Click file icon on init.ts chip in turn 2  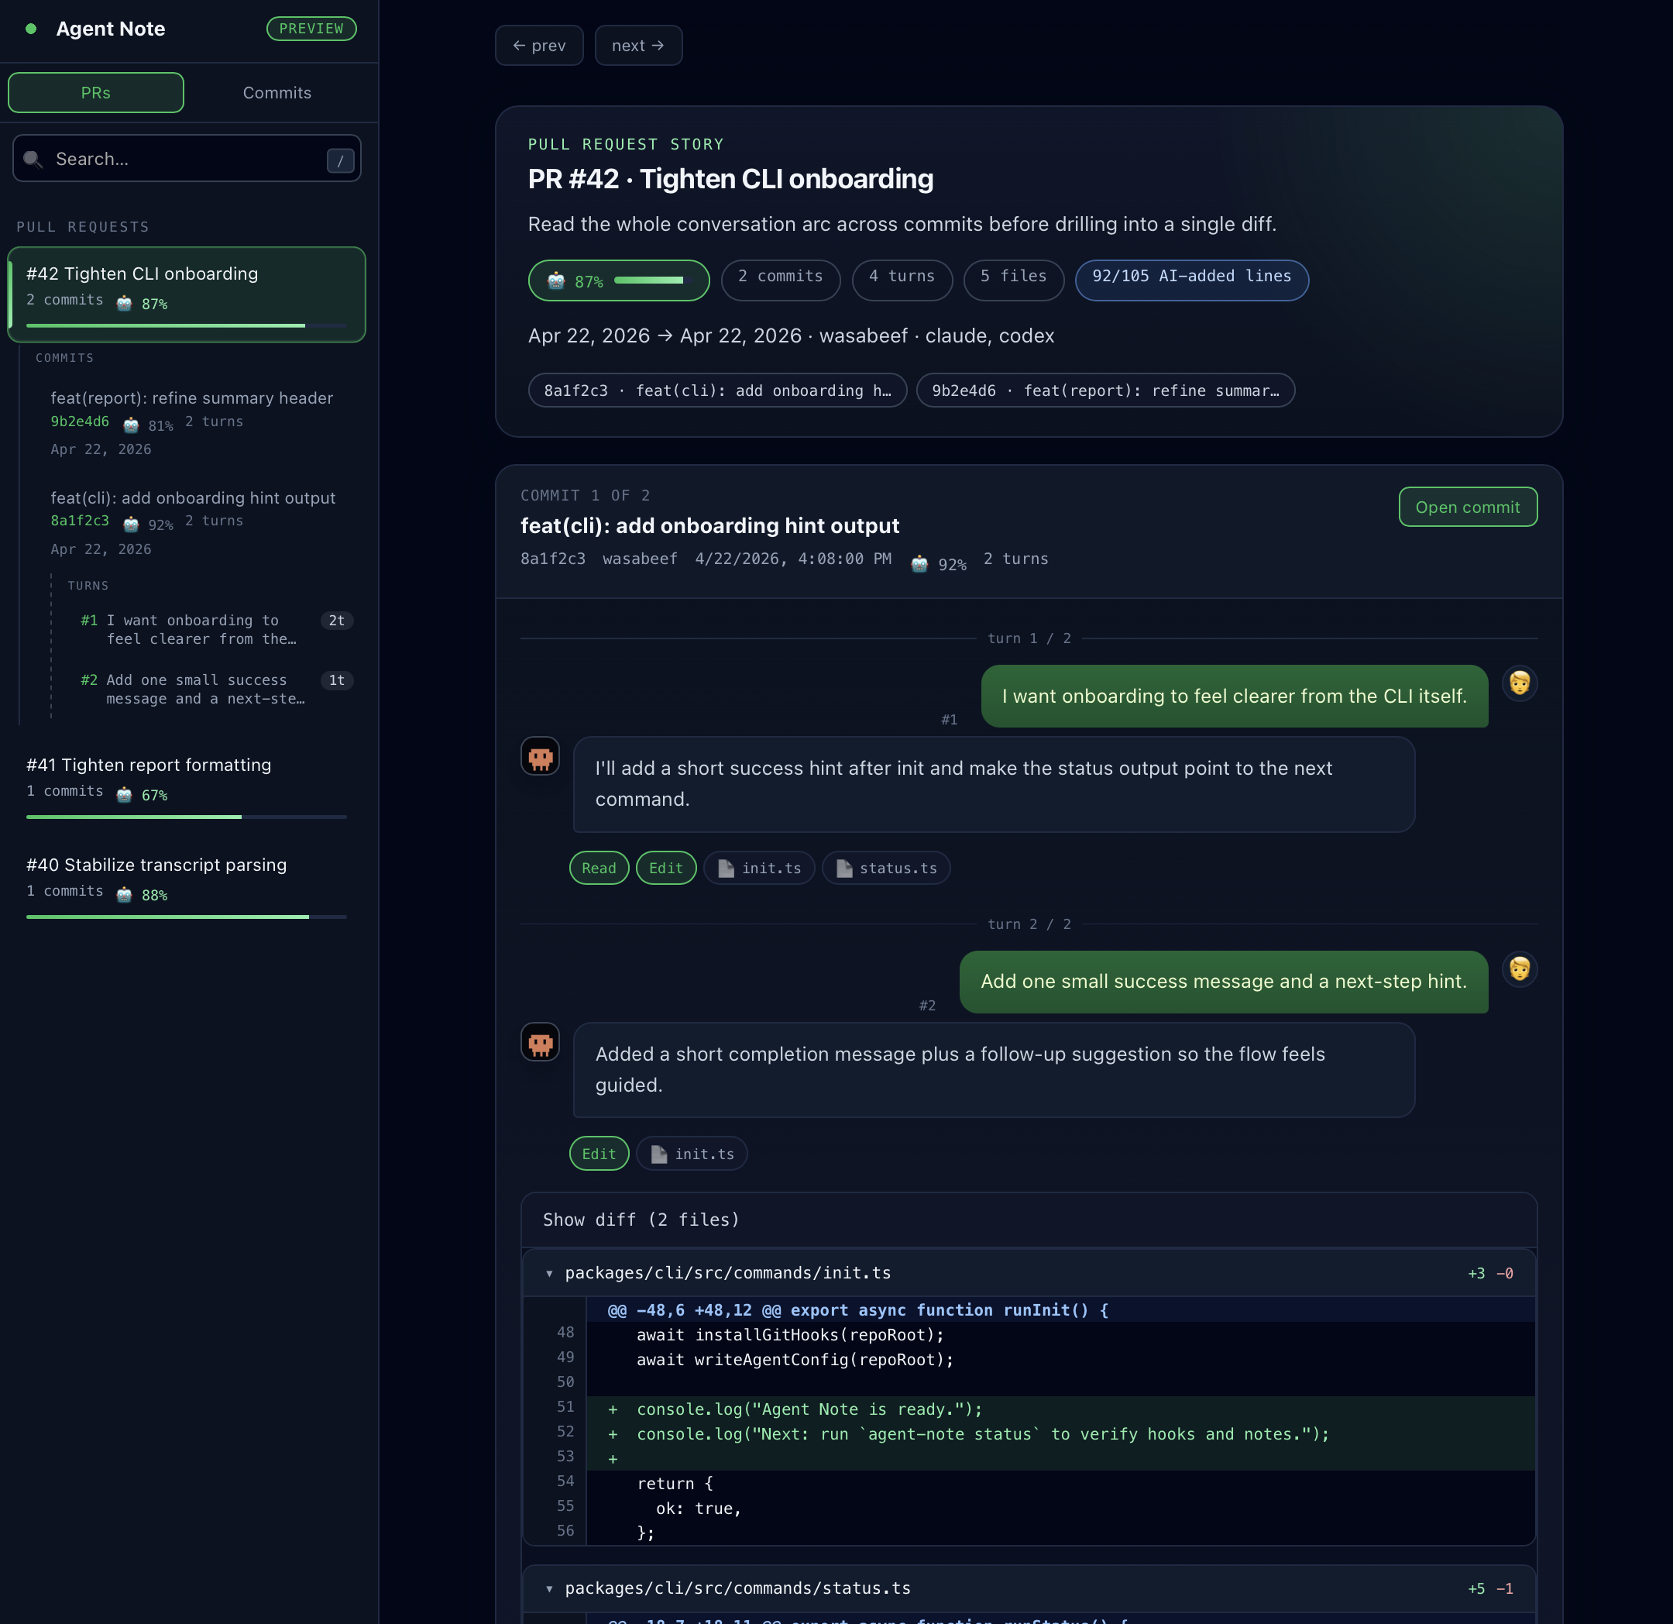[x=659, y=1154]
